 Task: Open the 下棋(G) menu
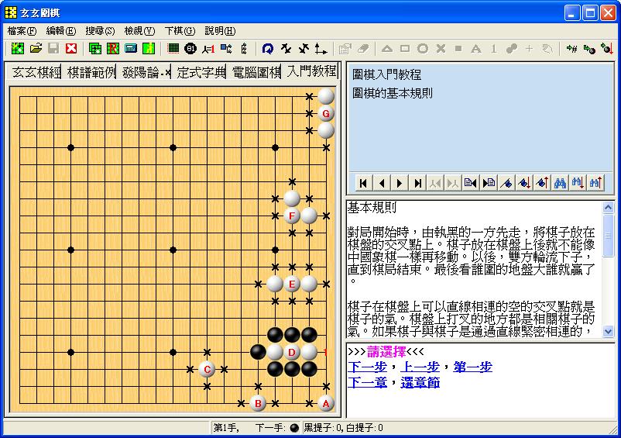[180, 31]
